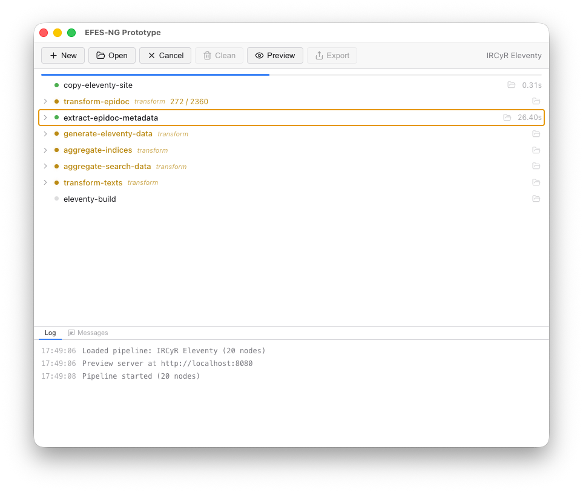Open folder icon for generate-eleventy-data row
583x492 pixels.
click(x=536, y=134)
